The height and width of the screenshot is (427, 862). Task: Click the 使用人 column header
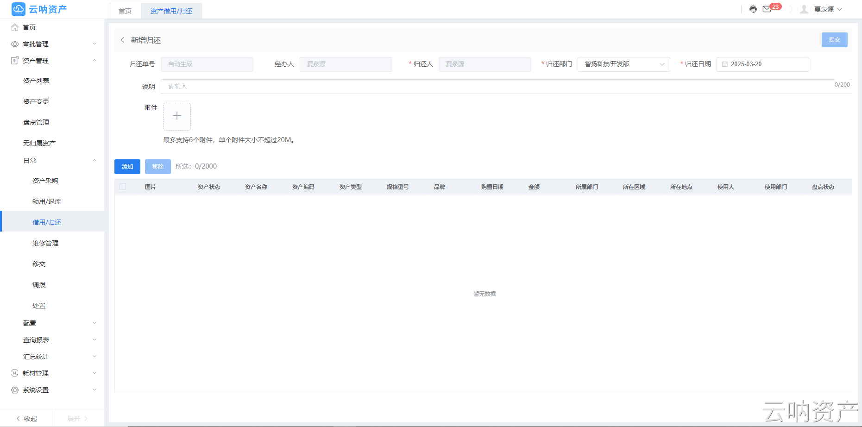tap(726, 187)
